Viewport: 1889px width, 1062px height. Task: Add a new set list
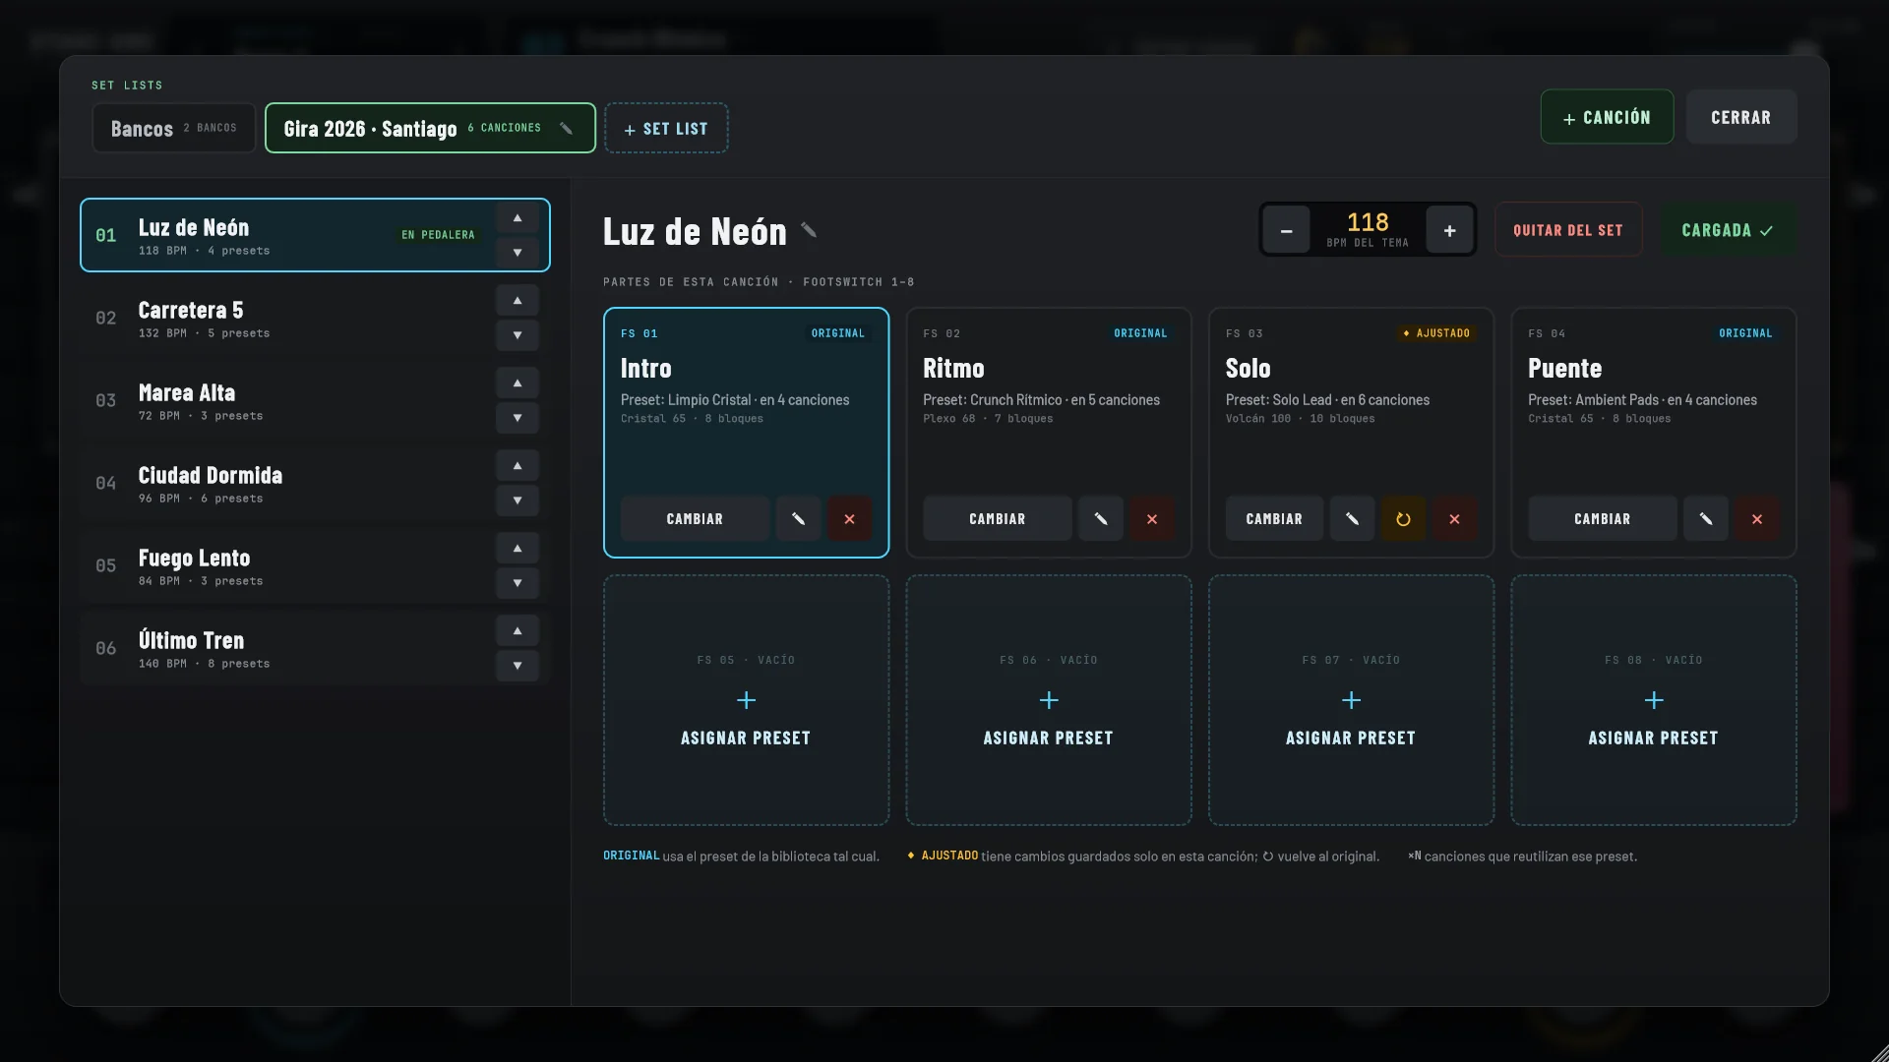(x=666, y=129)
